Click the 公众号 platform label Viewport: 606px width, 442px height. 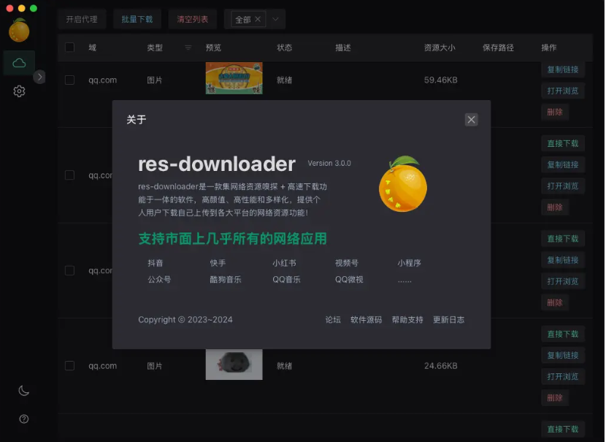tap(159, 280)
